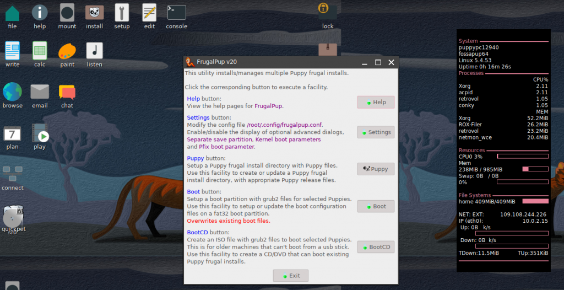The width and height of the screenshot is (564, 290).
Task: Click the Exit button
Action: pyautogui.click(x=291, y=276)
